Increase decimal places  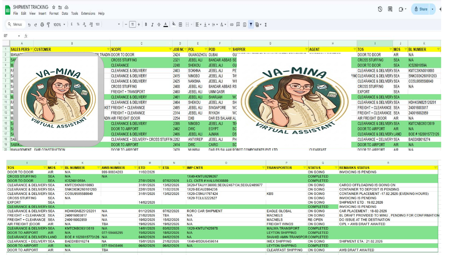[x=91, y=25]
